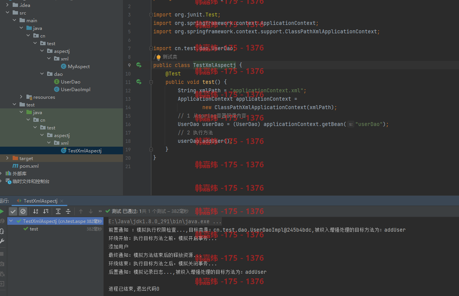Screen dimensions: 459x296
Task: Click the MyAspect class icon in the project tree
Action: (64, 66)
